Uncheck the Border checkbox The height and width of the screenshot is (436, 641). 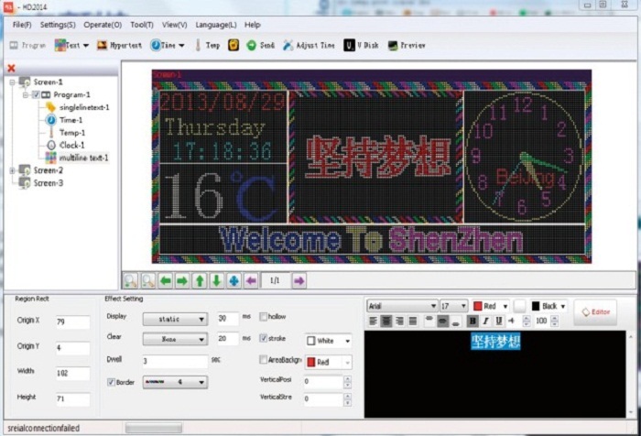click(x=111, y=382)
